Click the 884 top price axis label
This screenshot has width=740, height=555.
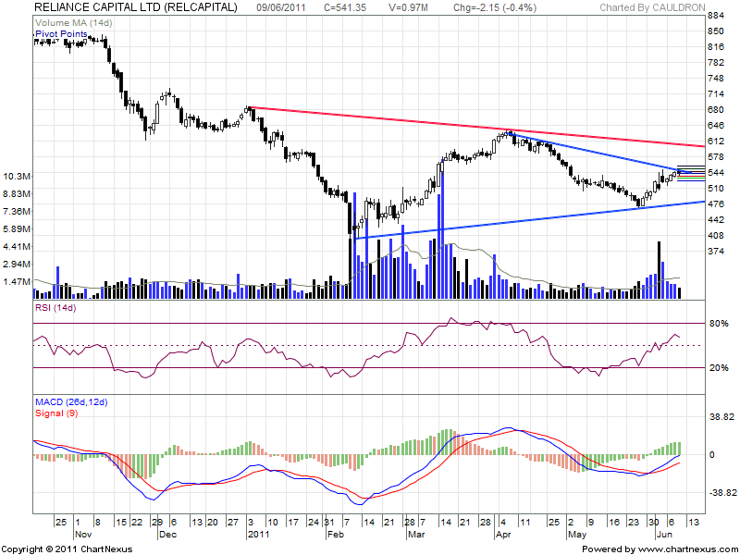[715, 17]
